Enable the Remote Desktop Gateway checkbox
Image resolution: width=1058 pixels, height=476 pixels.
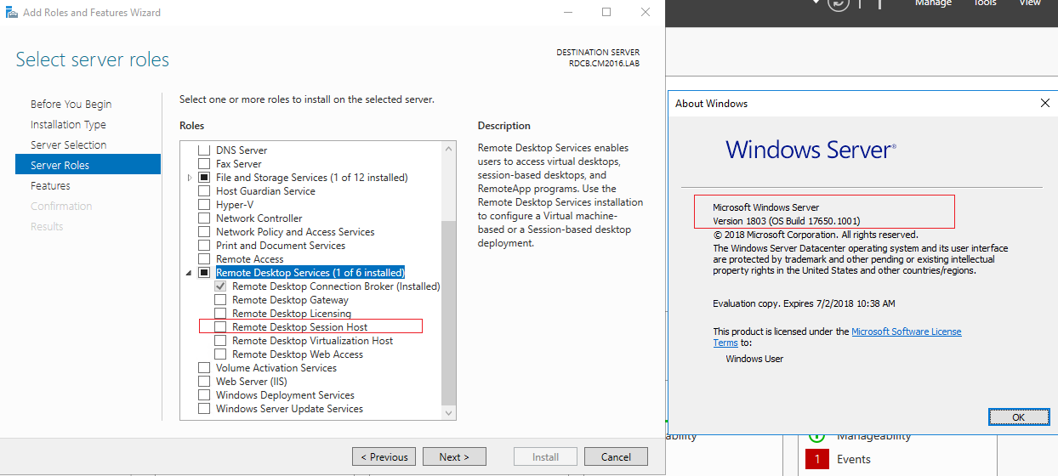coord(220,300)
